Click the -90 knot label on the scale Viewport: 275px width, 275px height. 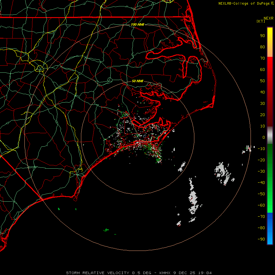[x=261, y=239]
